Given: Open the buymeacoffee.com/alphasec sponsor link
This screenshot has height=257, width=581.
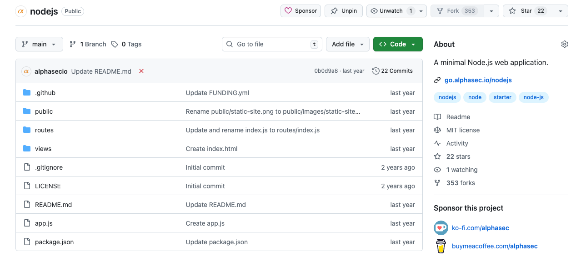Looking at the screenshot, I should (495, 246).
